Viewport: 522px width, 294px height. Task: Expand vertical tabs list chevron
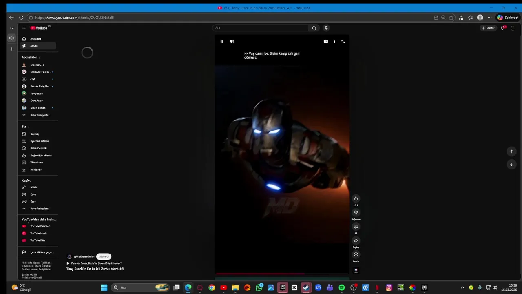point(11,28)
